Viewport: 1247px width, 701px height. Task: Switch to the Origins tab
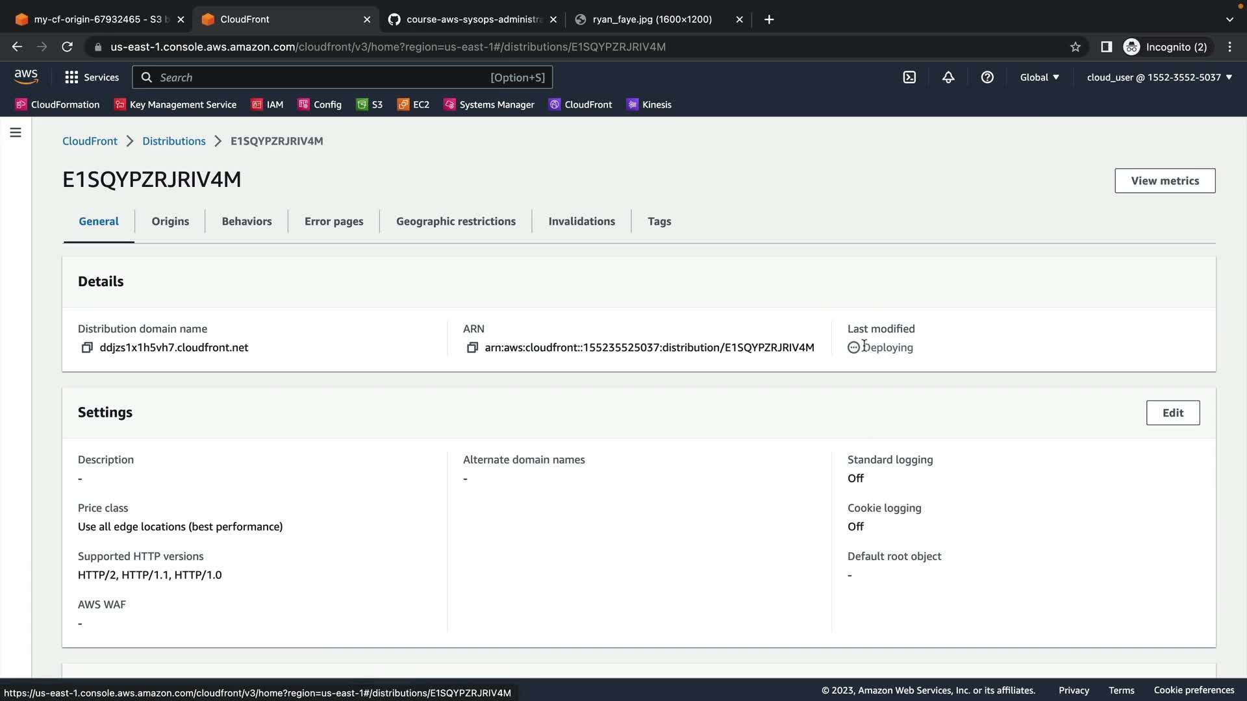[x=170, y=221]
